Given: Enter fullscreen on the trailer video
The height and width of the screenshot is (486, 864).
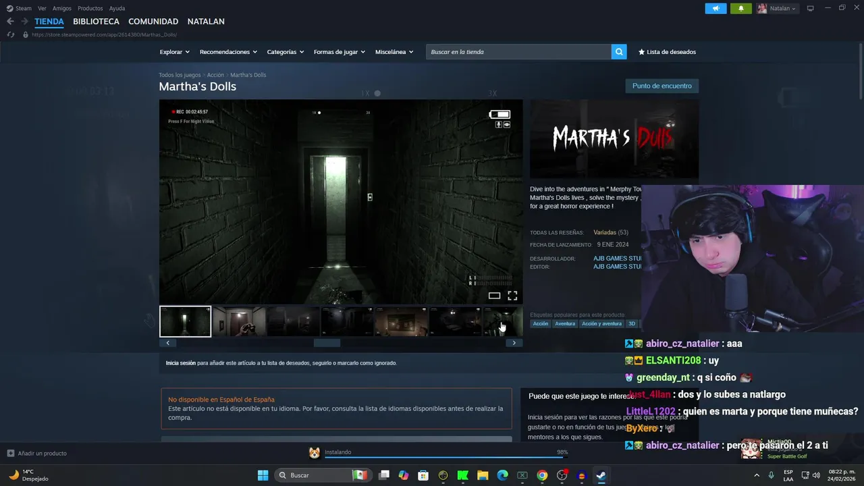Looking at the screenshot, I should 512,296.
